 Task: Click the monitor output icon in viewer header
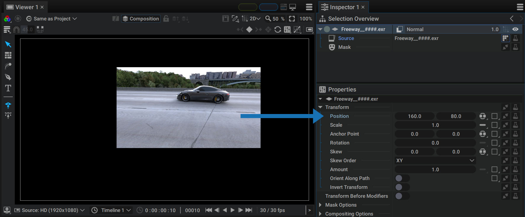coord(293,7)
